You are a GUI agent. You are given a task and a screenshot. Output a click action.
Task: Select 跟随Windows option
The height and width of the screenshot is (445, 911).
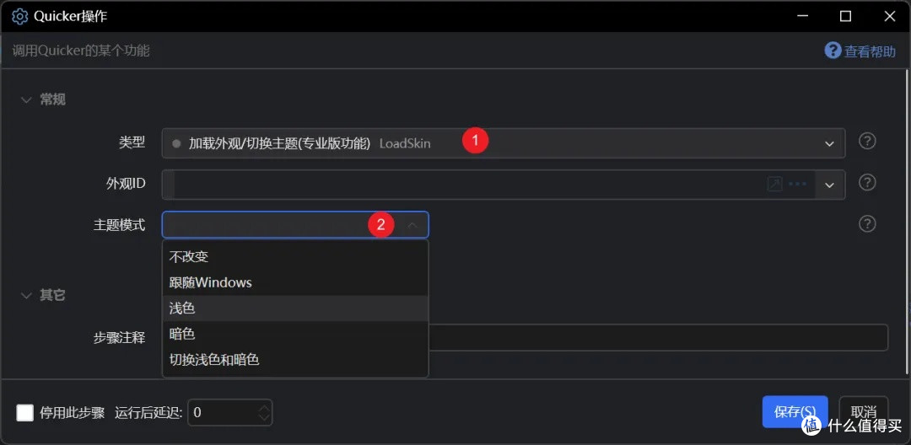[295, 282]
